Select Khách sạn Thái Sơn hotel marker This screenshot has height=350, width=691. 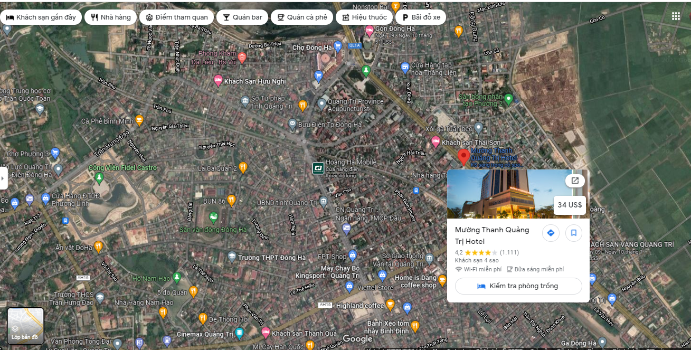(436, 141)
